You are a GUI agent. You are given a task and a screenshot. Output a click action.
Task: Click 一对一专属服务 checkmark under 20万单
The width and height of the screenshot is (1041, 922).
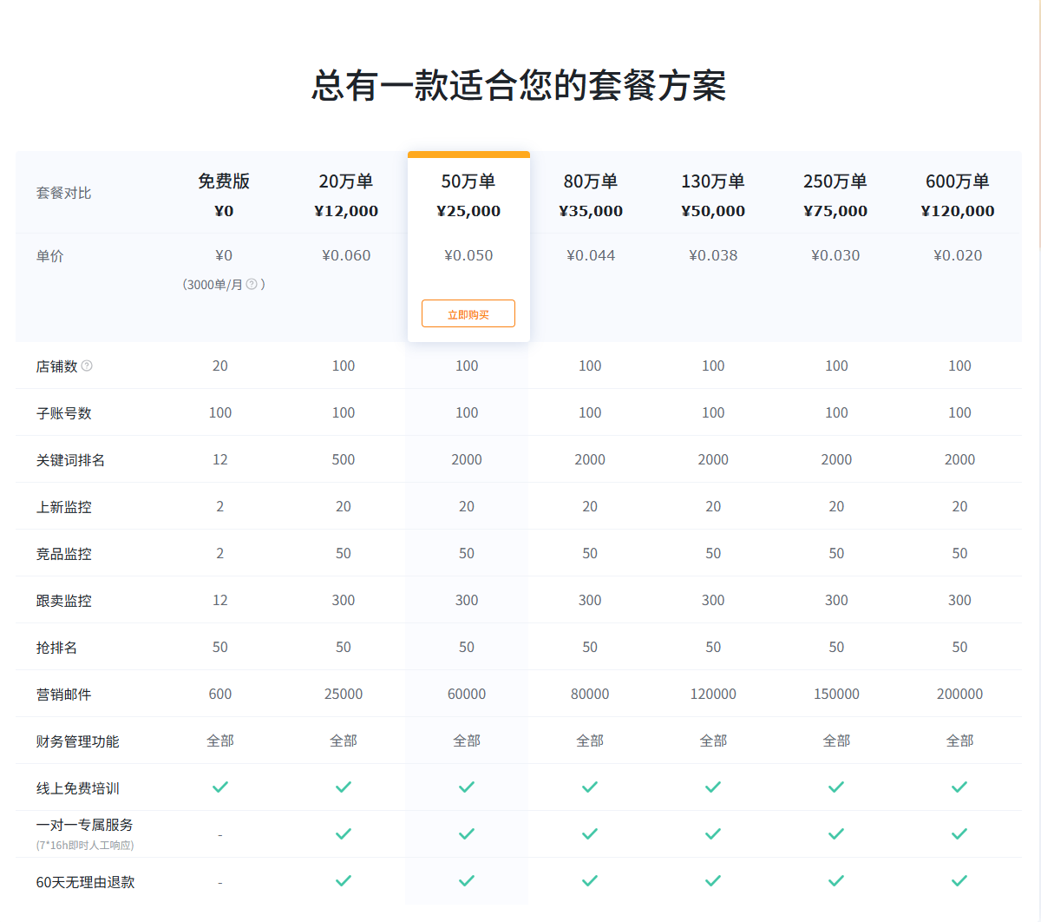(344, 833)
